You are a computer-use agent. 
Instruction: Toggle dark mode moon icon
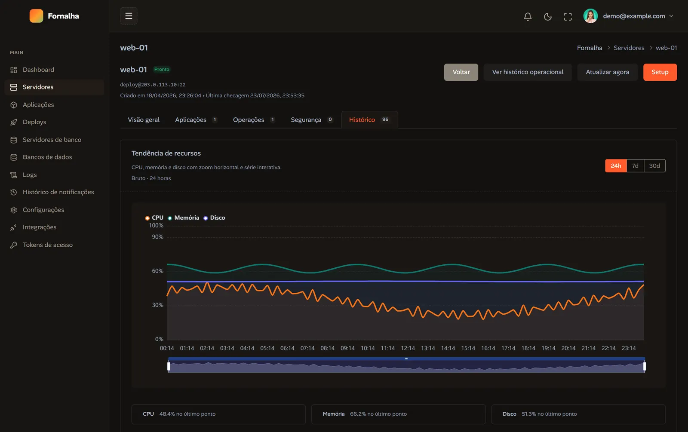(548, 16)
